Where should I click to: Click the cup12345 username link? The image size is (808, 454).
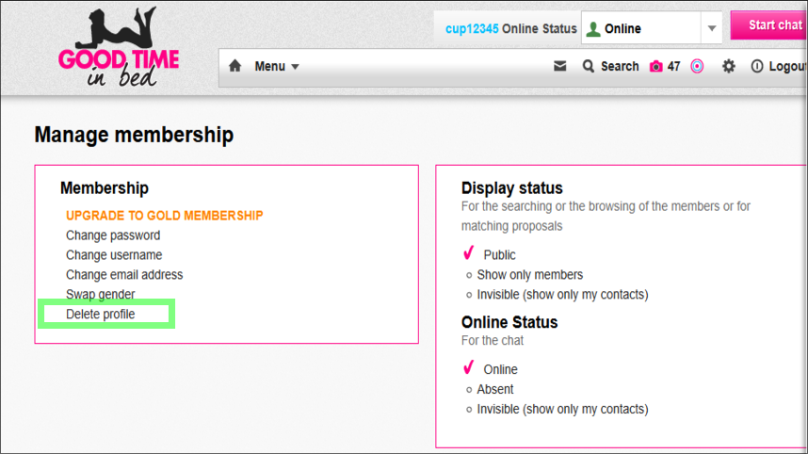click(471, 28)
